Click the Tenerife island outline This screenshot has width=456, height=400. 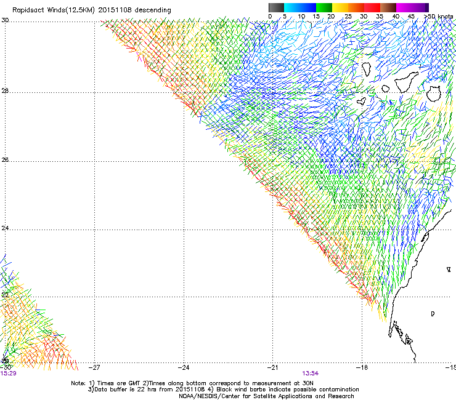[x=407, y=82]
